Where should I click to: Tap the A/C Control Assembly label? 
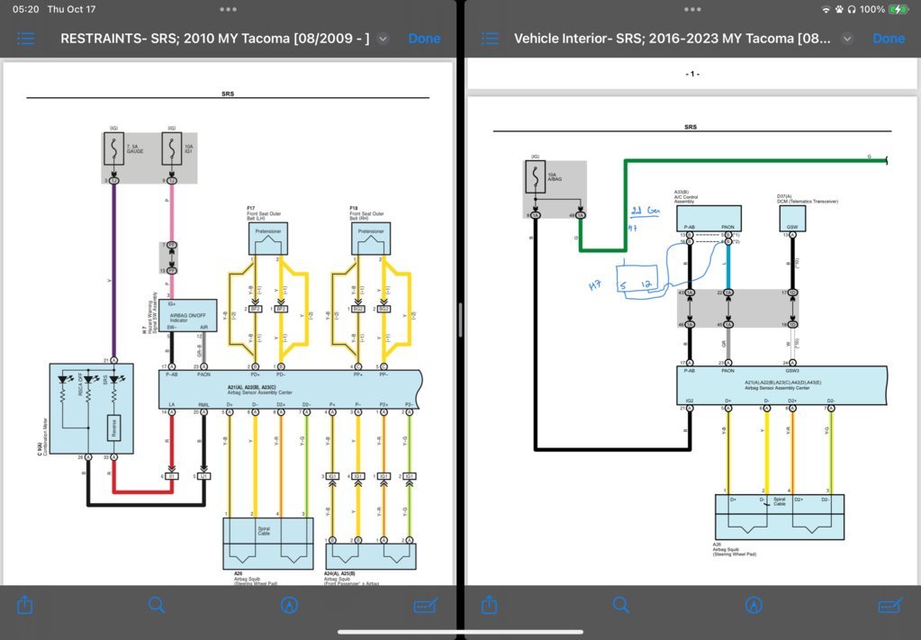coord(686,197)
